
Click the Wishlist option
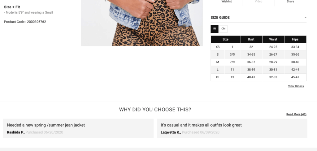226,2
